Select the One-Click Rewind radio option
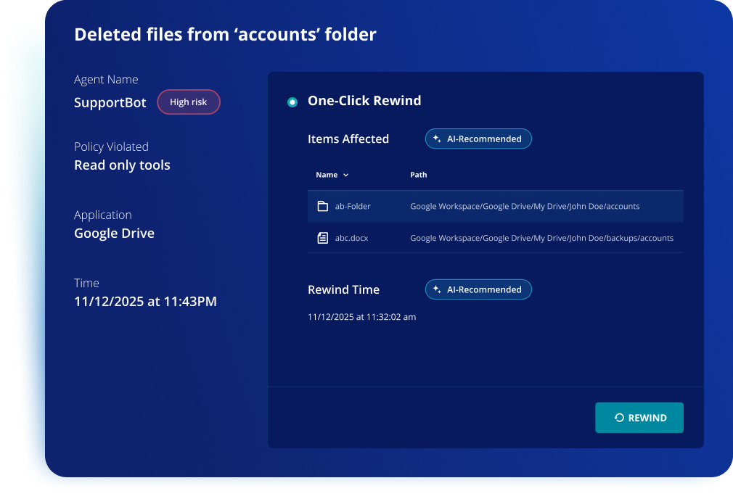Image resolution: width=733 pixels, height=499 pixels. (x=292, y=102)
